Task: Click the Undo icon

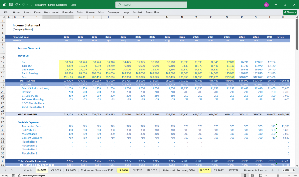Action: tap(16, 4)
